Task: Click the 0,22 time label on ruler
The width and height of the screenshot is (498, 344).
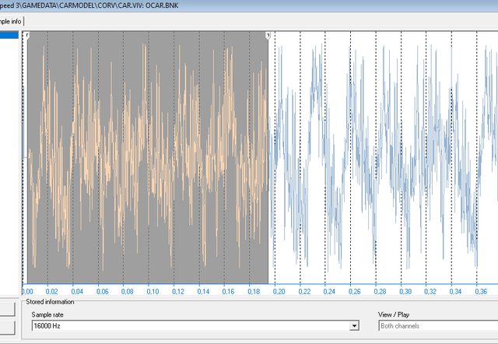Action: pos(304,291)
